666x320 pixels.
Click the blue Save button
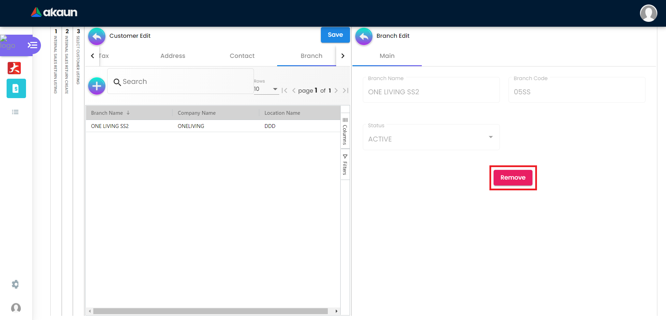[x=335, y=35]
